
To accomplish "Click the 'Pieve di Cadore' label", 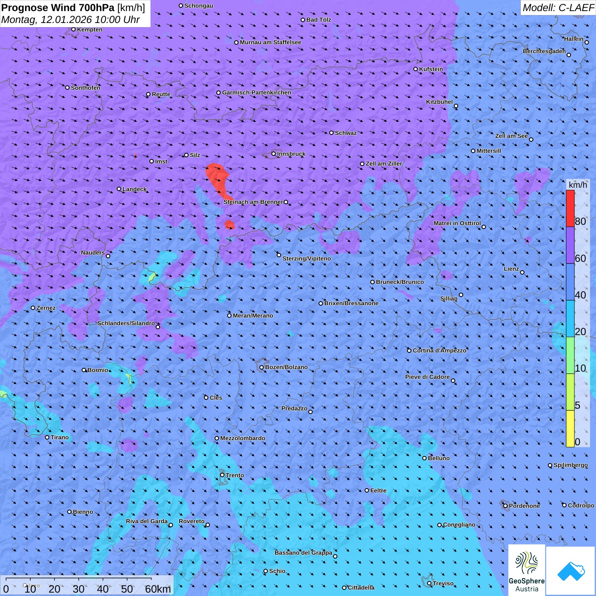I will tap(427, 377).
